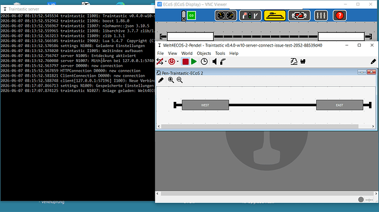Click the 'Anlage geladen' log line
The image size is (379, 212).
(x=77, y=91)
